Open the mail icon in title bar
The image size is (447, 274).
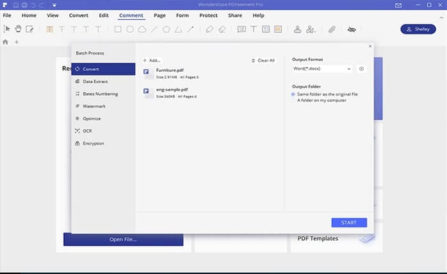398,5
